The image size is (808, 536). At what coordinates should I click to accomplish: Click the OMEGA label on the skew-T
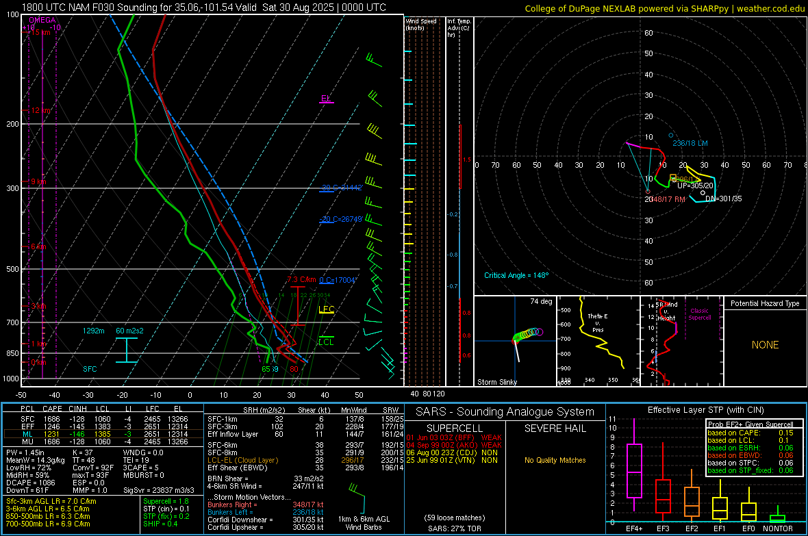coord(42,20)
